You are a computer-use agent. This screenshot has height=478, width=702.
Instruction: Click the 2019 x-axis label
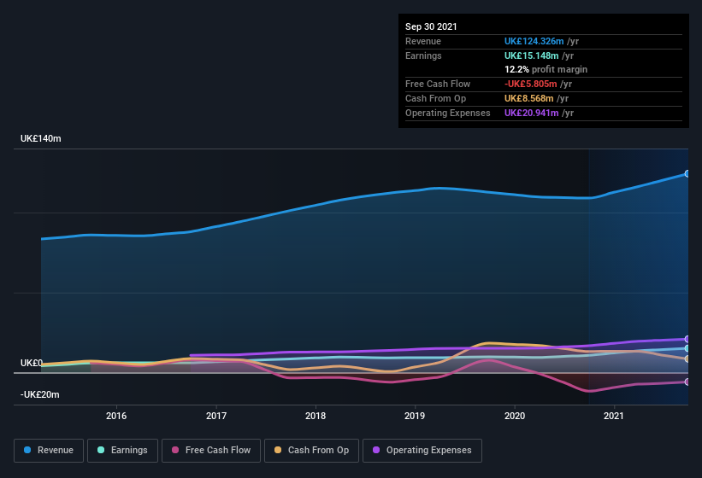tap(415, 416)
